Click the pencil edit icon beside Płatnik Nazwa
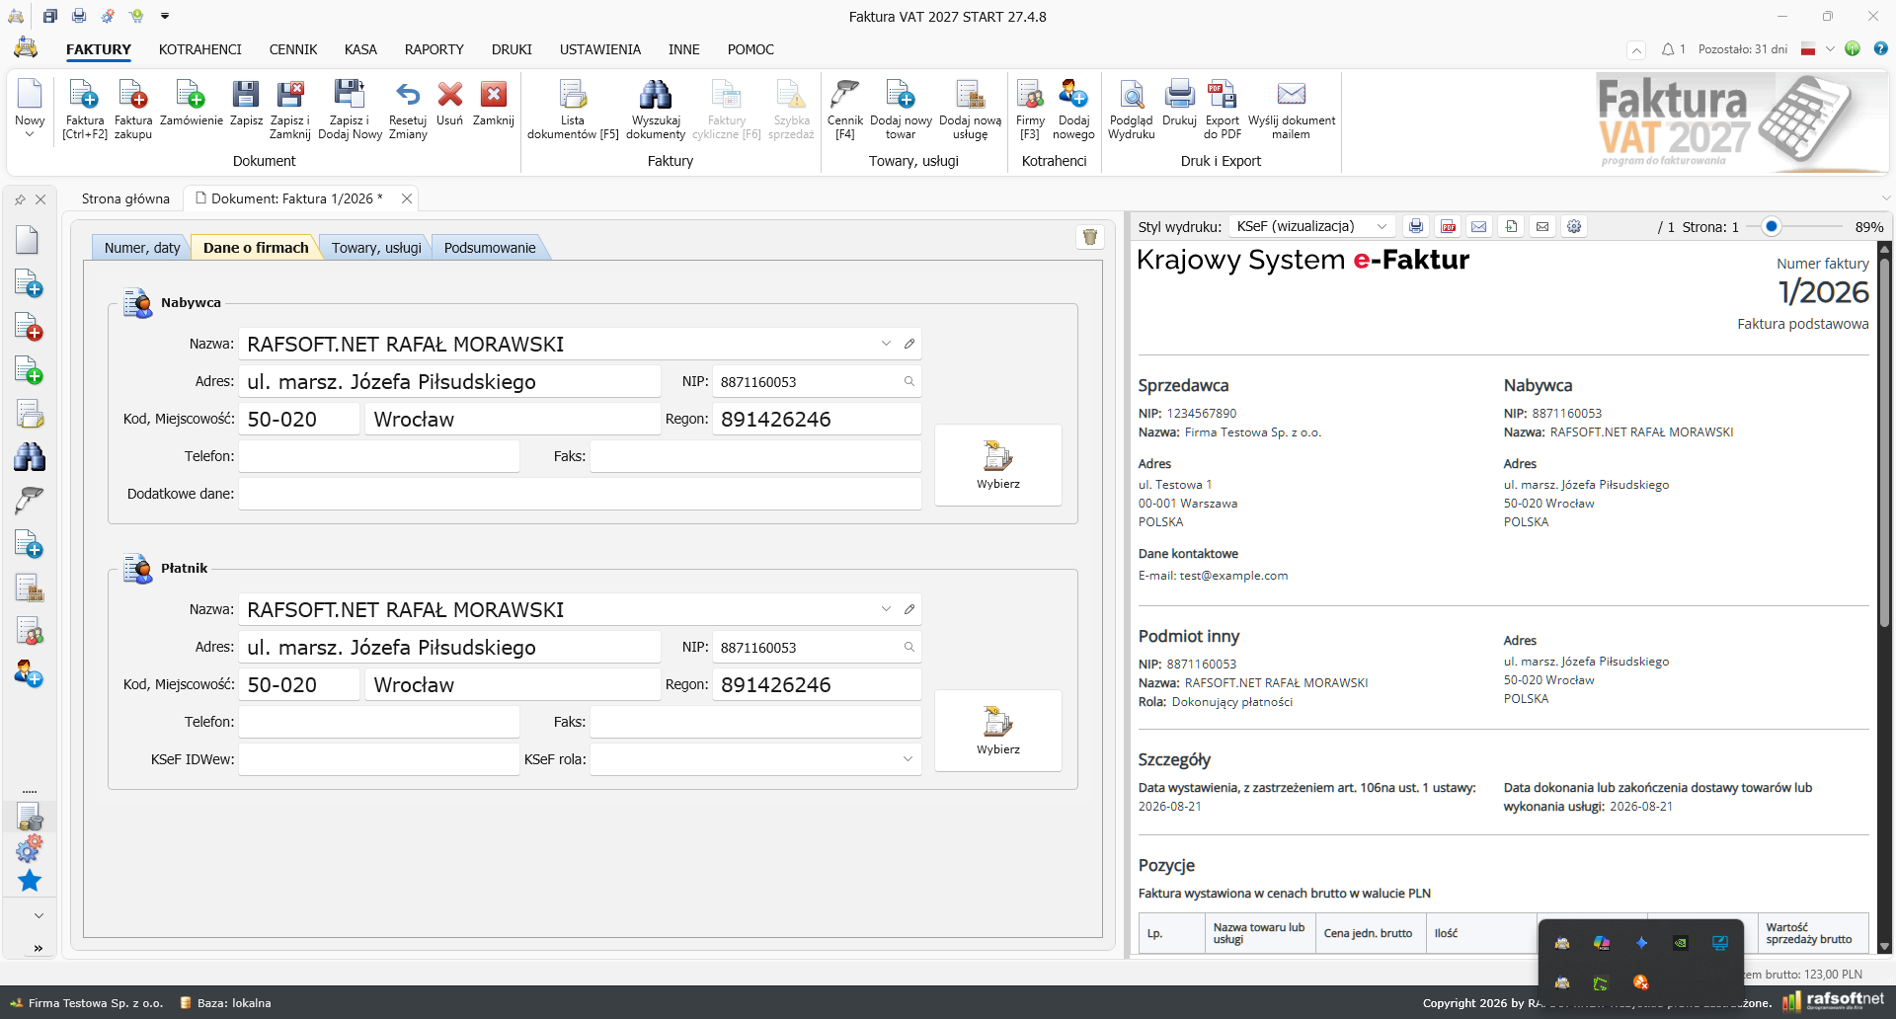Screen dimensions: 1896x1019 (909, 609)
